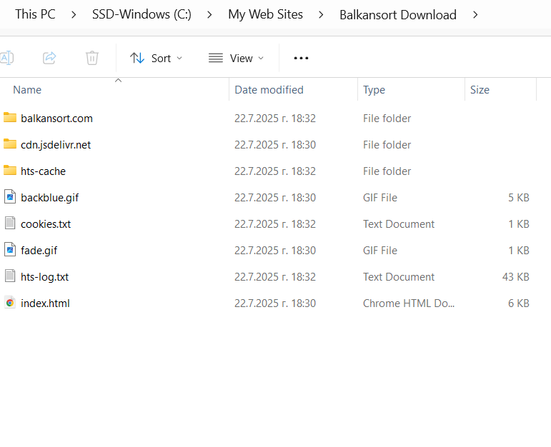Open the See more three-dots menu
Image resolution: width=551 pixels, height=447 pixels.
(302, 58)
